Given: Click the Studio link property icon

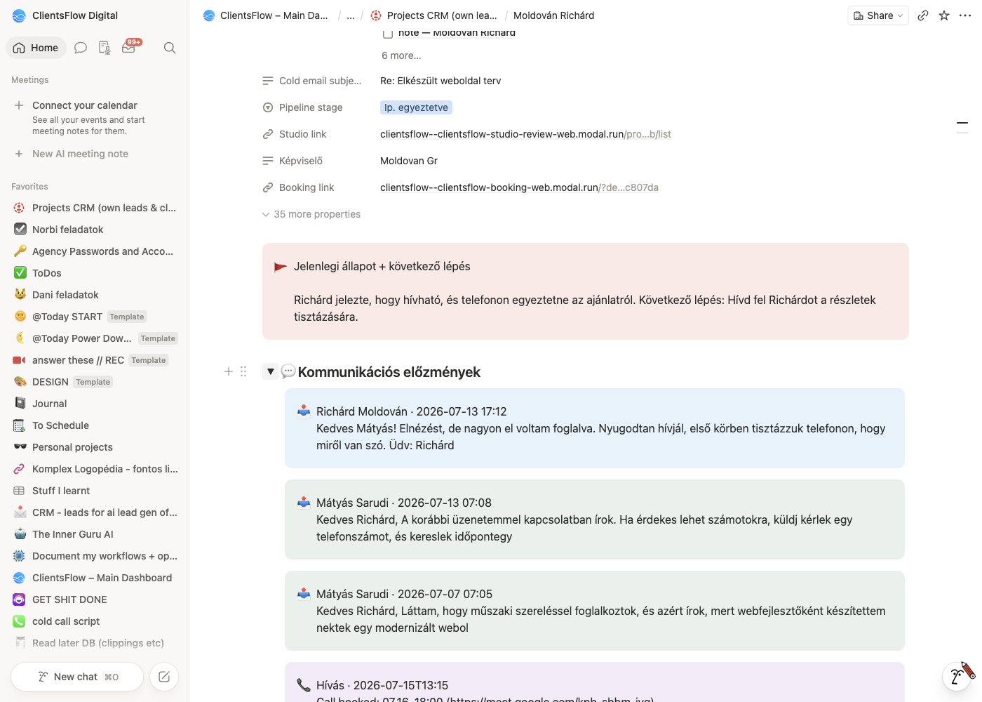Looking at the screenshot, I should [268, 134].
